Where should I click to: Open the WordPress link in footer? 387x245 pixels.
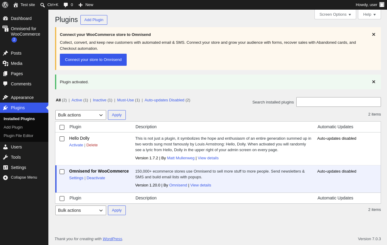coord(112,239)
